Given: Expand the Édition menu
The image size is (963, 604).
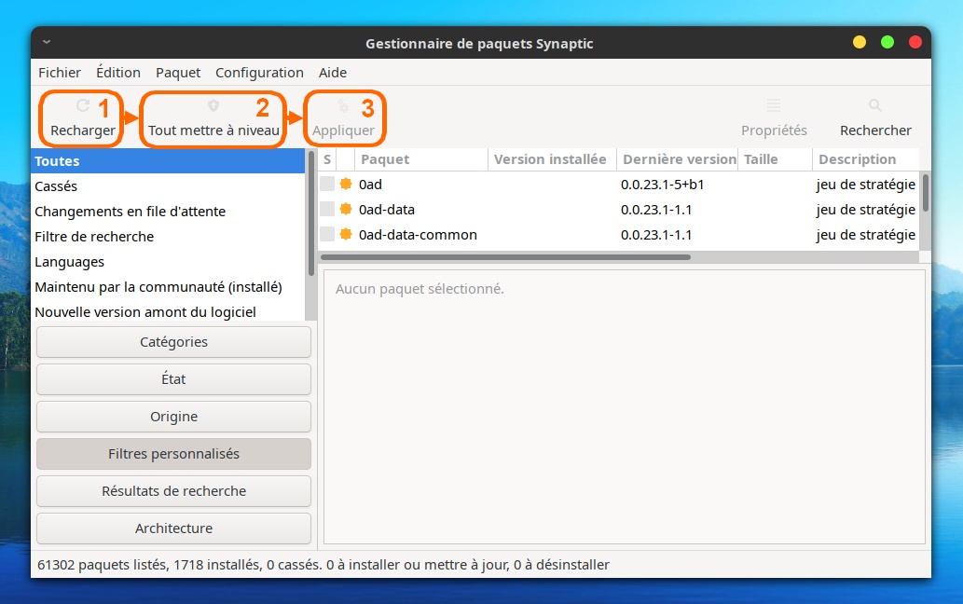Looking at the screenshot, I should pos(118,73).
